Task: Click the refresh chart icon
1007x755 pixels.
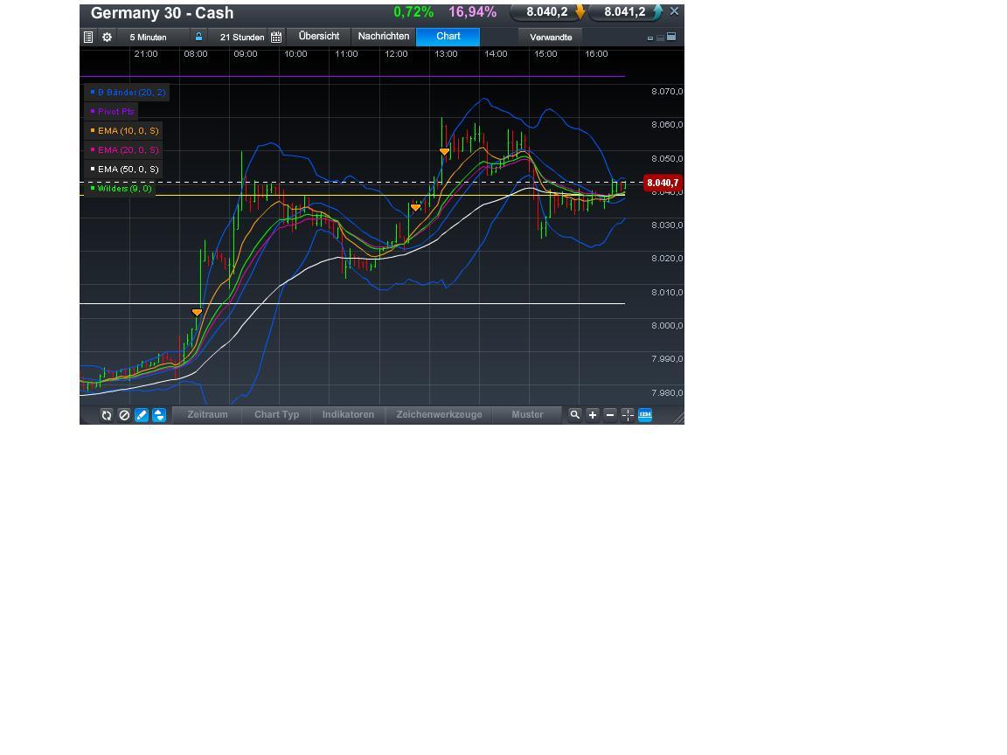Action: click(107, 415)
